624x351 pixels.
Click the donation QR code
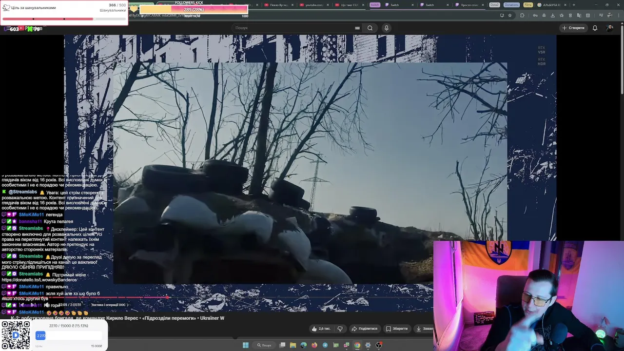pos(15,335)
